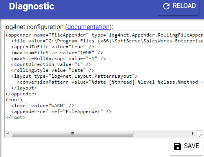Click the SAVE button

[186, 146]
